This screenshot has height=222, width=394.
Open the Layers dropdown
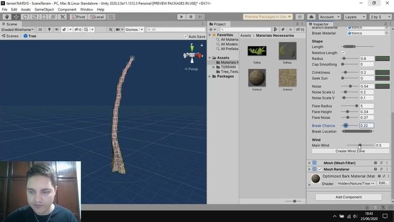tap(355, 17)
